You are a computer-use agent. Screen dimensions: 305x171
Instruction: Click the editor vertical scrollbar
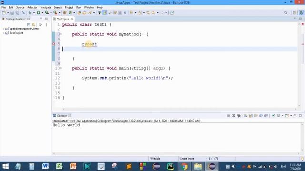tap(299, 65)
